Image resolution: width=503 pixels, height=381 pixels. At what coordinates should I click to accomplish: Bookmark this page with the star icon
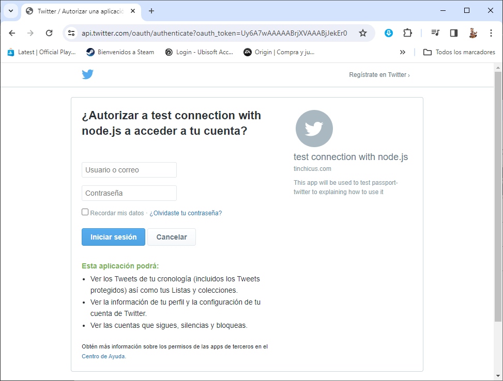tap(362, 33)
